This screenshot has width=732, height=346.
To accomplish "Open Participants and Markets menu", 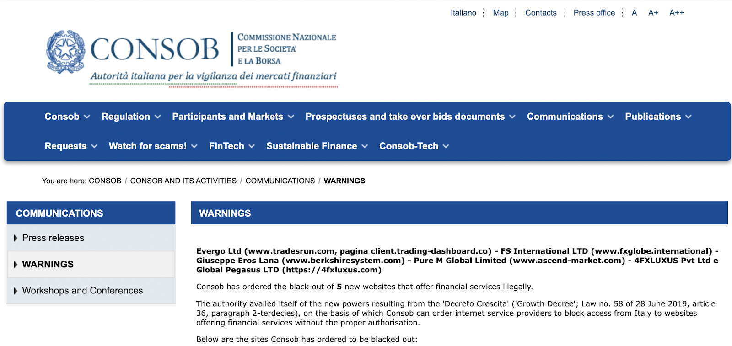I will pos(228,117).
